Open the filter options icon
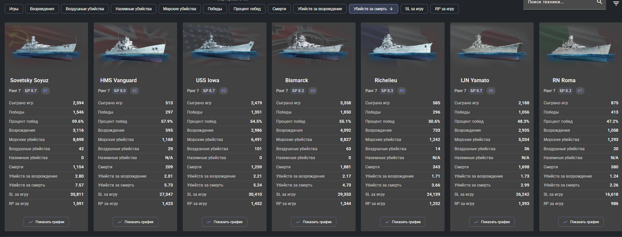 click(x=616, y=3)
